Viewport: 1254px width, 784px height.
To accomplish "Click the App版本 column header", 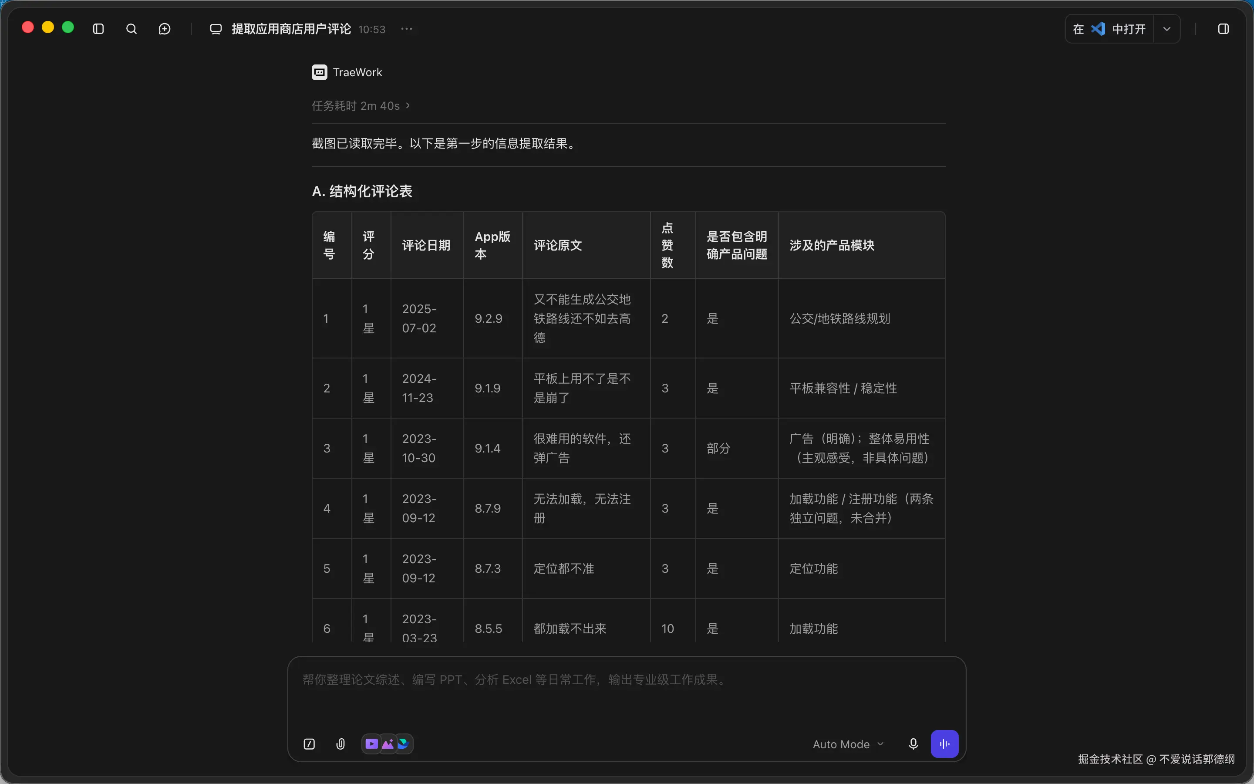I will point(493,245).
